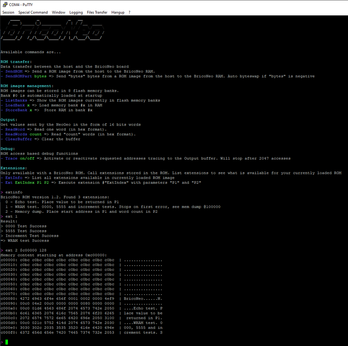Click the SendROM command text

[x=14, y=71]
